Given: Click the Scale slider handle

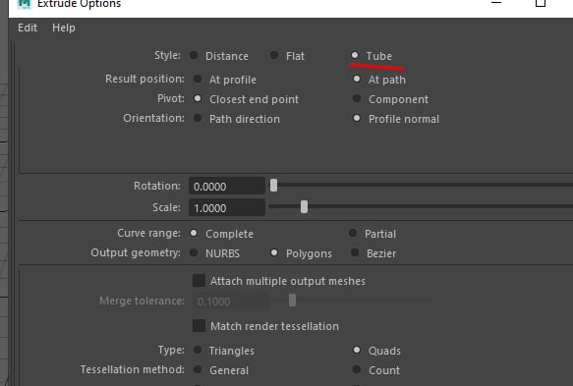Looking at the screenshot, I should click(x=304, y=207).
